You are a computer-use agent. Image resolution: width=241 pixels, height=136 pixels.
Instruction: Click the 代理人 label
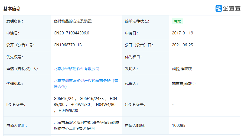tap(131, 84)
